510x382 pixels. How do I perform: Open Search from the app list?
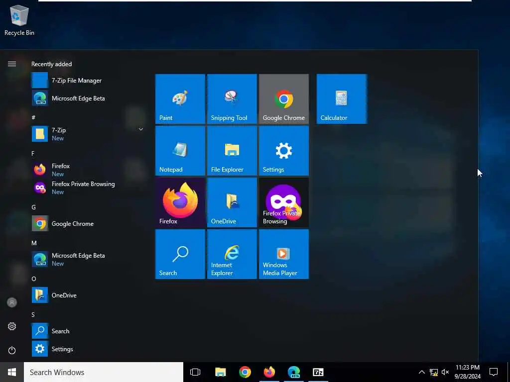88,331
